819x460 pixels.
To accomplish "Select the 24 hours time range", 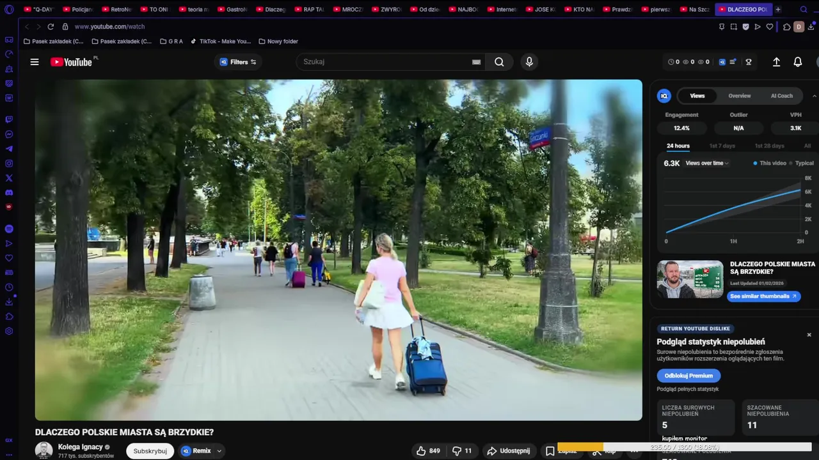I will pyautogui.click(x=678, y=146).
